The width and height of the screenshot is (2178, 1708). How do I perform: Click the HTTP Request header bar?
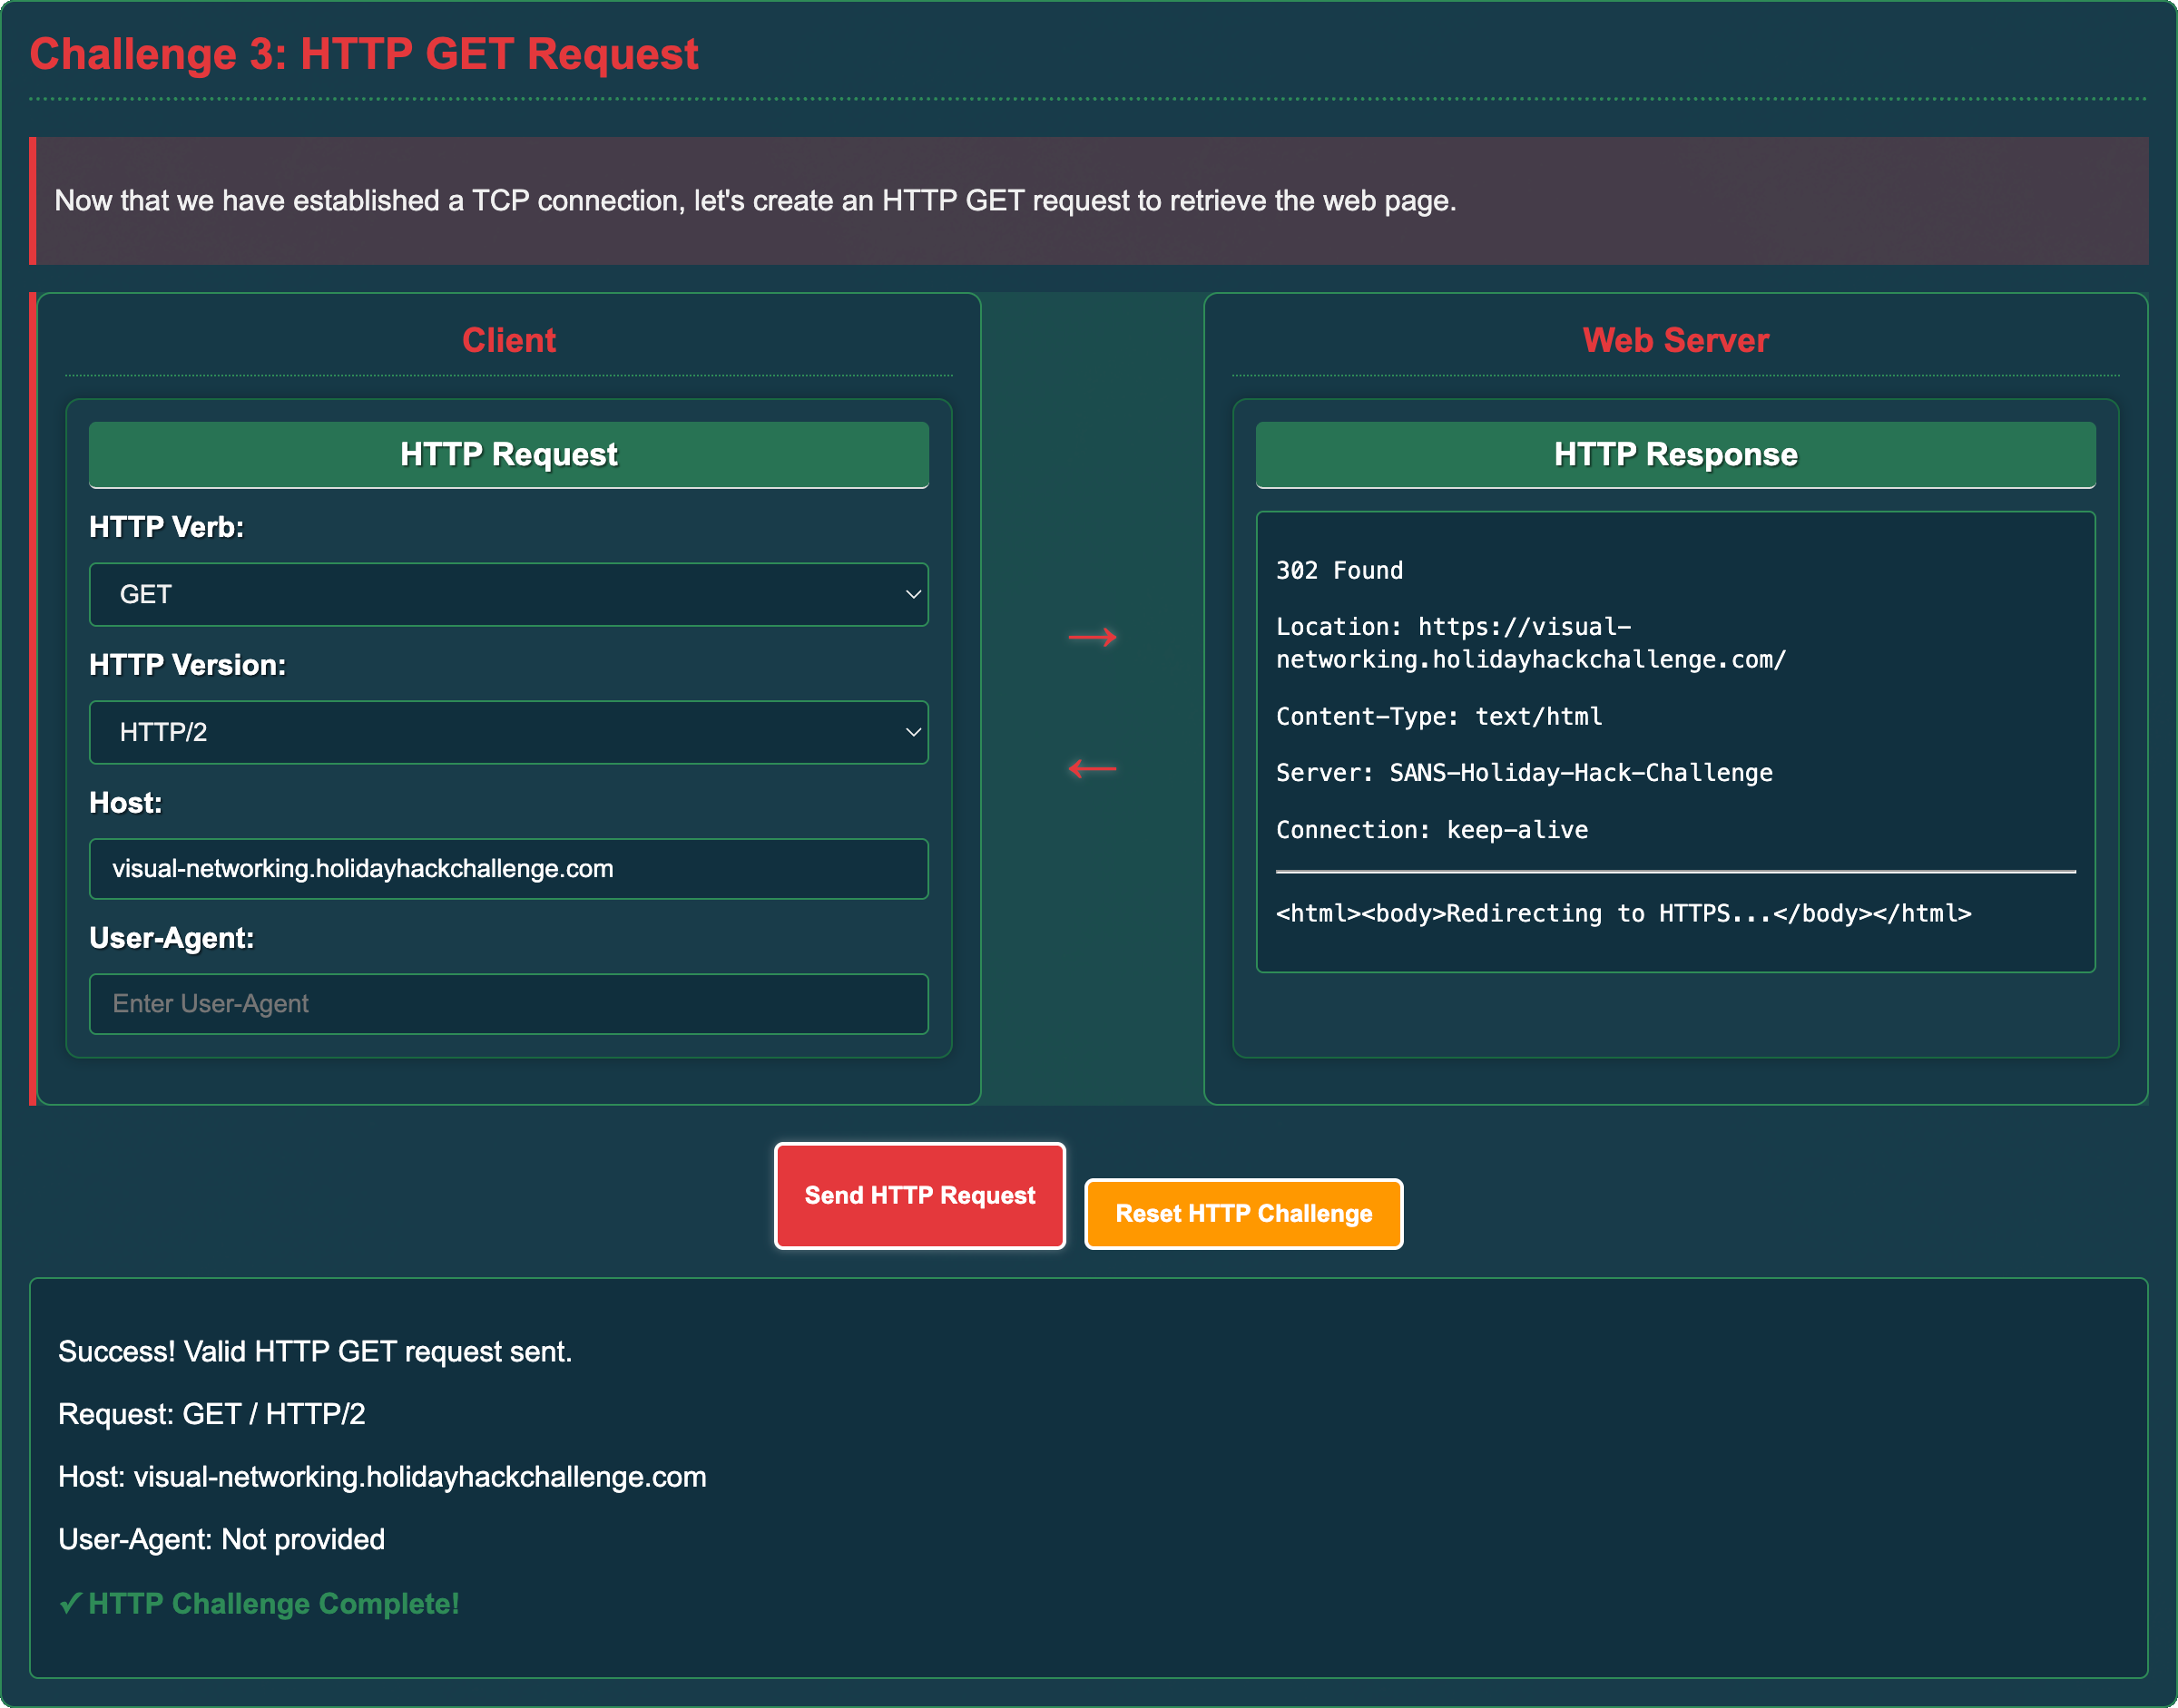[x=507, y=454]
